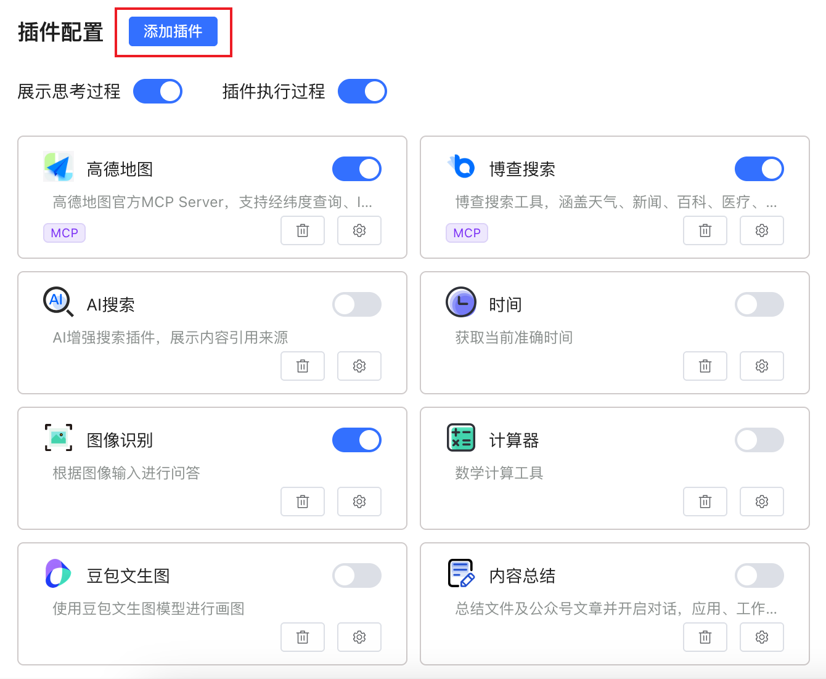Disable the 博查搜索 plugin toggle
Image resolution: width=826 pixels, height=679 pixels.
point(759,169)
